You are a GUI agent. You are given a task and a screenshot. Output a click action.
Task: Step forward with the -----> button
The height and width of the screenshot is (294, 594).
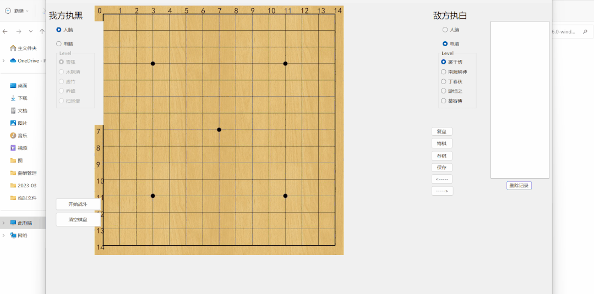442,191
